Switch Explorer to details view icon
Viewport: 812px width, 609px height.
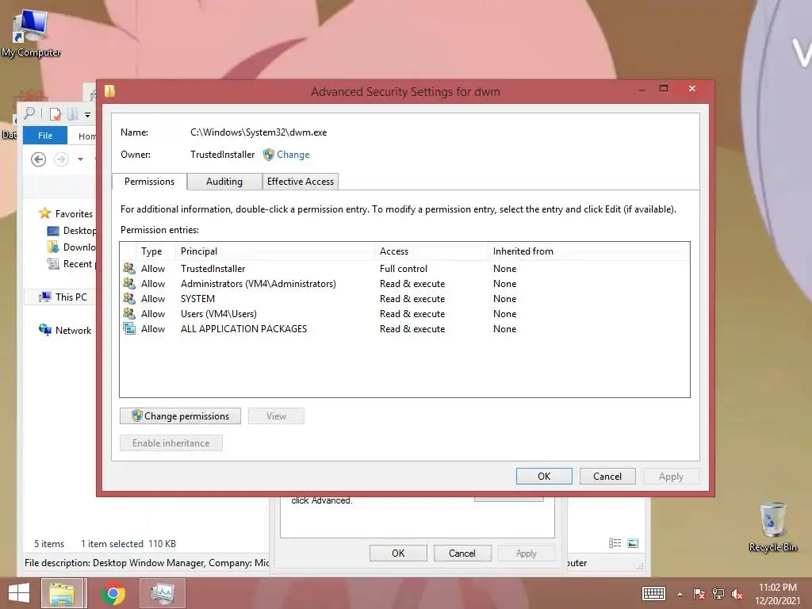pos(615,542)
